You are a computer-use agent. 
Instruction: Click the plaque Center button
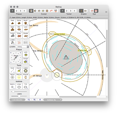click(26, 61)
